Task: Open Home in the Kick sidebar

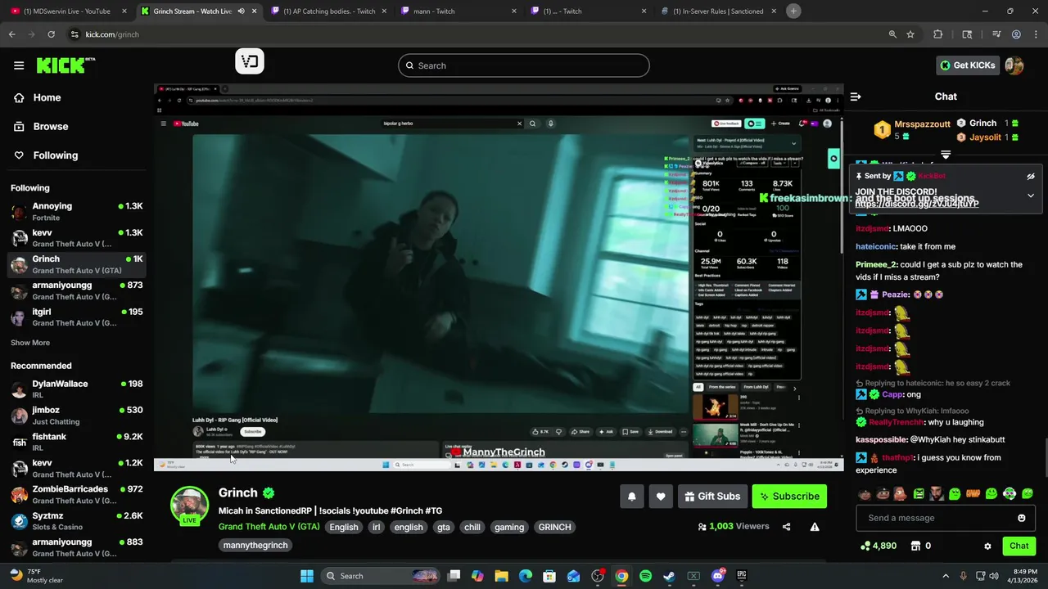Action: click(x=38, y=97)
